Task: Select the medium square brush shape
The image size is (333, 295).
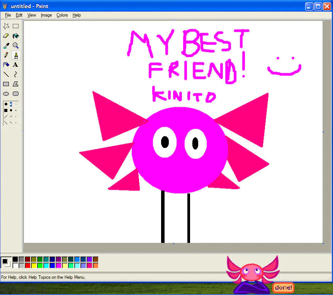Action: (11, 110)
